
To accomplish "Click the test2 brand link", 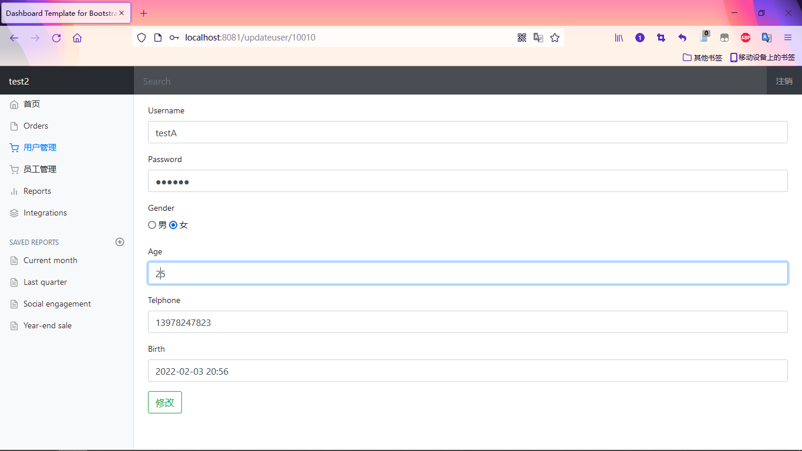I will (x=19, y=81).
